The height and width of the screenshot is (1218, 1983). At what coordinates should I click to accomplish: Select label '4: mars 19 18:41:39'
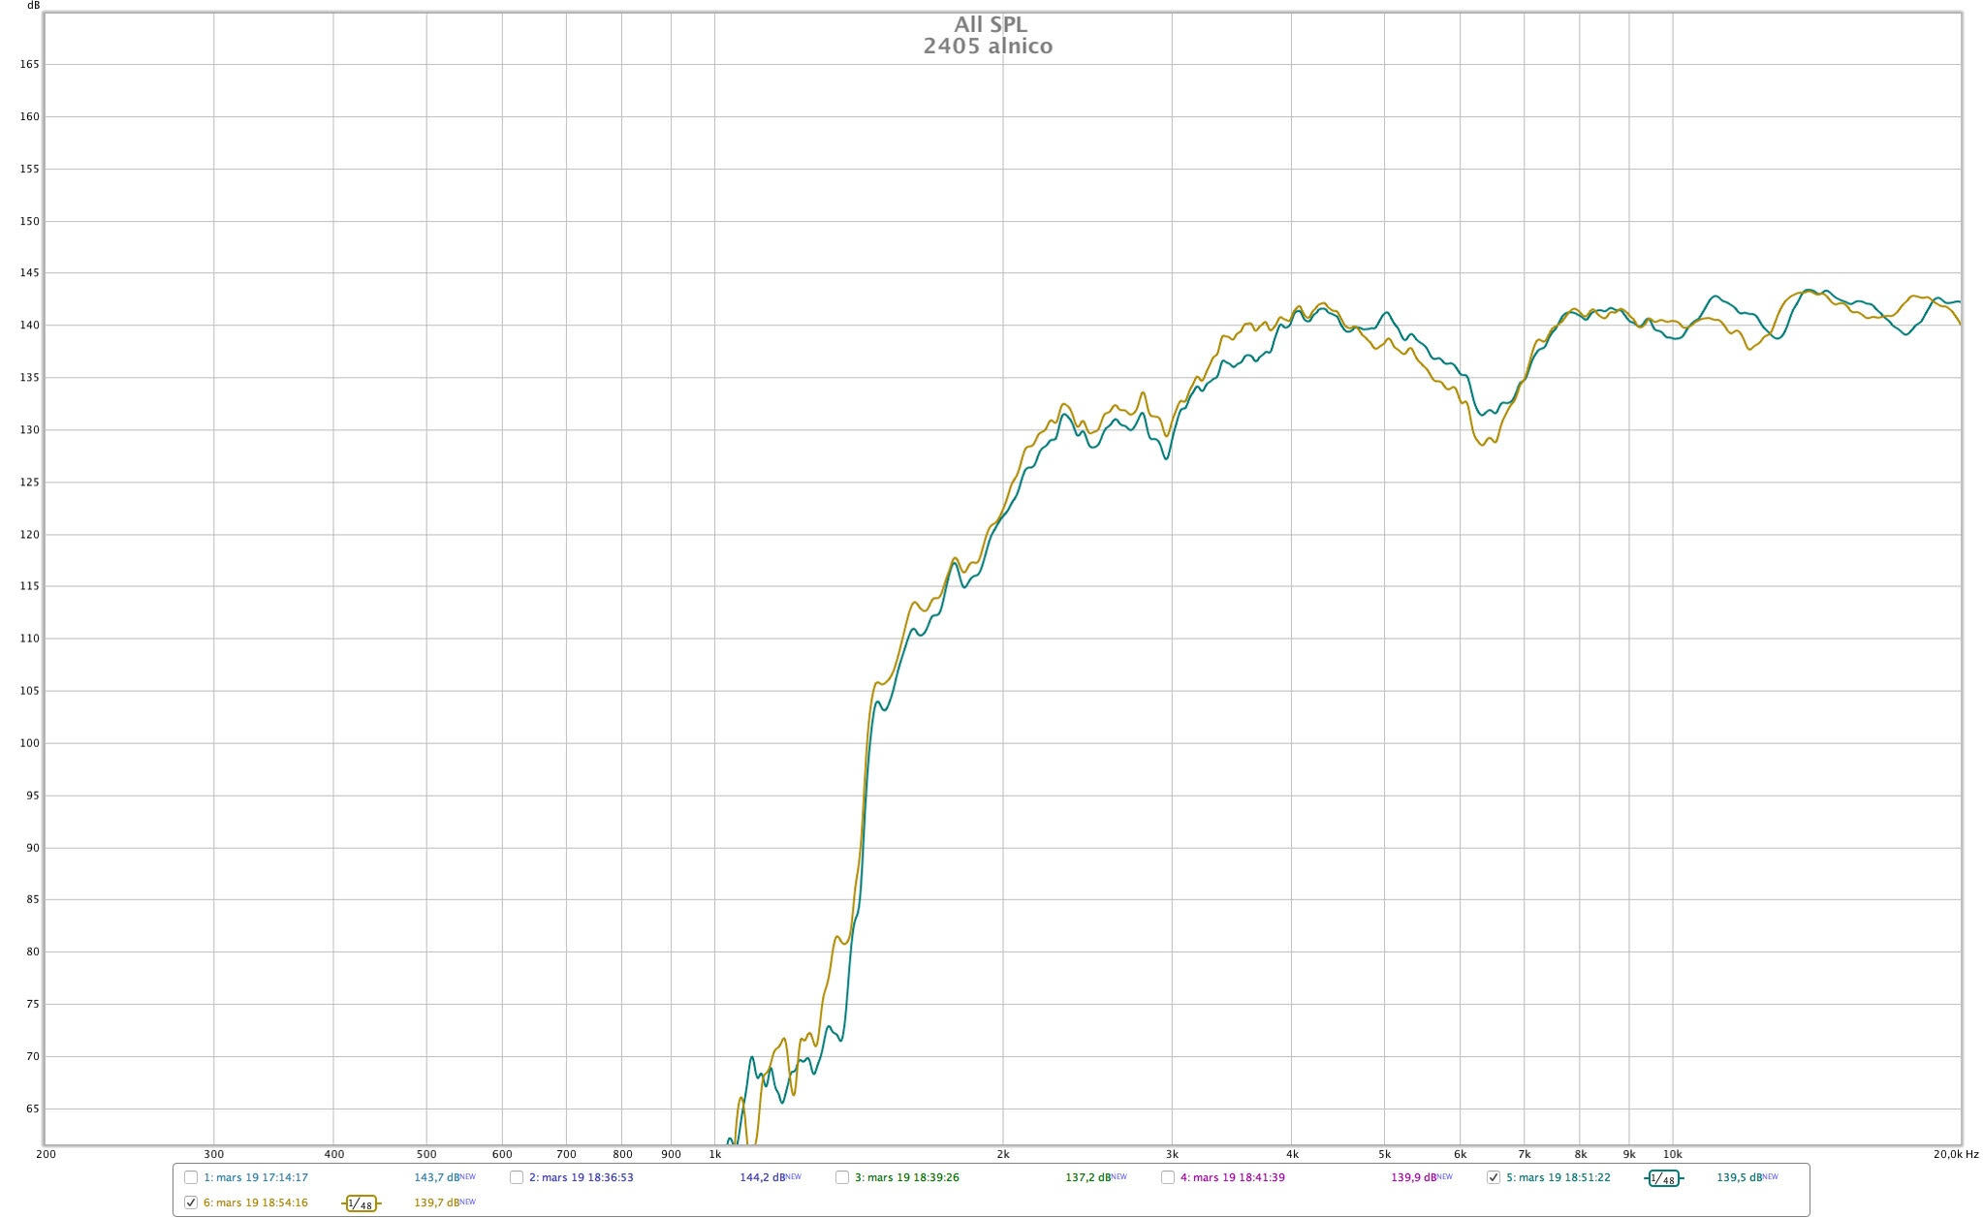pyautogui.click(x=1233, y=1177)
